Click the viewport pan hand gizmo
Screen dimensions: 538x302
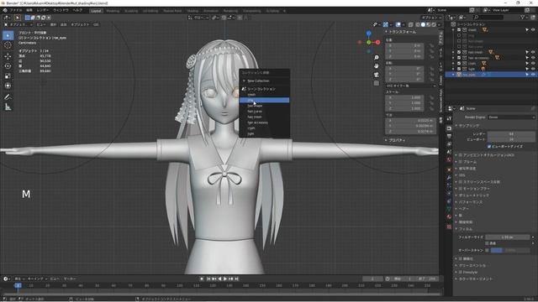point(377,65)
